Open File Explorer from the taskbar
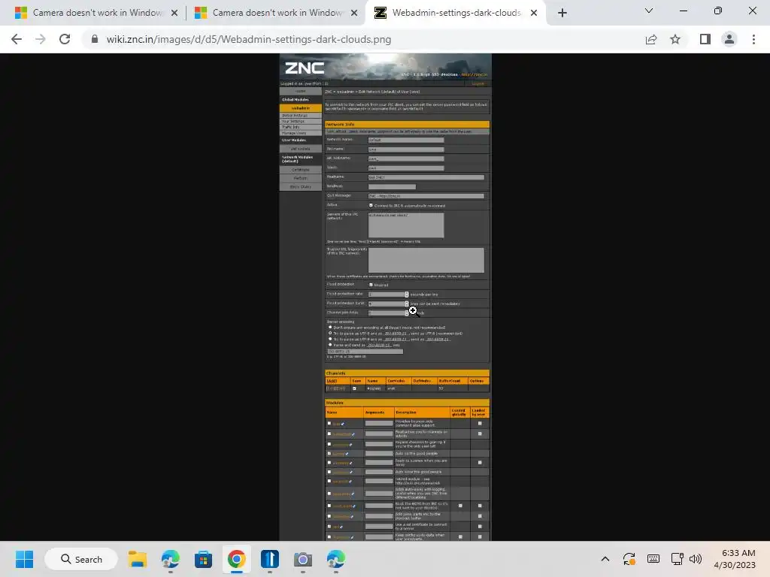Screen dimensions: 770x577 pyautogui.click(x=138, y=559)
